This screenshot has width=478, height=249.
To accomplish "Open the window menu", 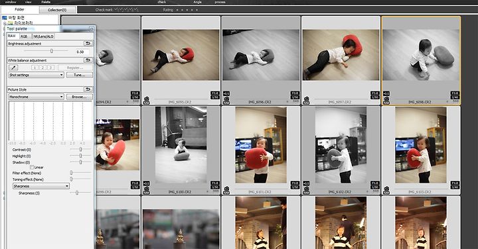I will point(11,2).
